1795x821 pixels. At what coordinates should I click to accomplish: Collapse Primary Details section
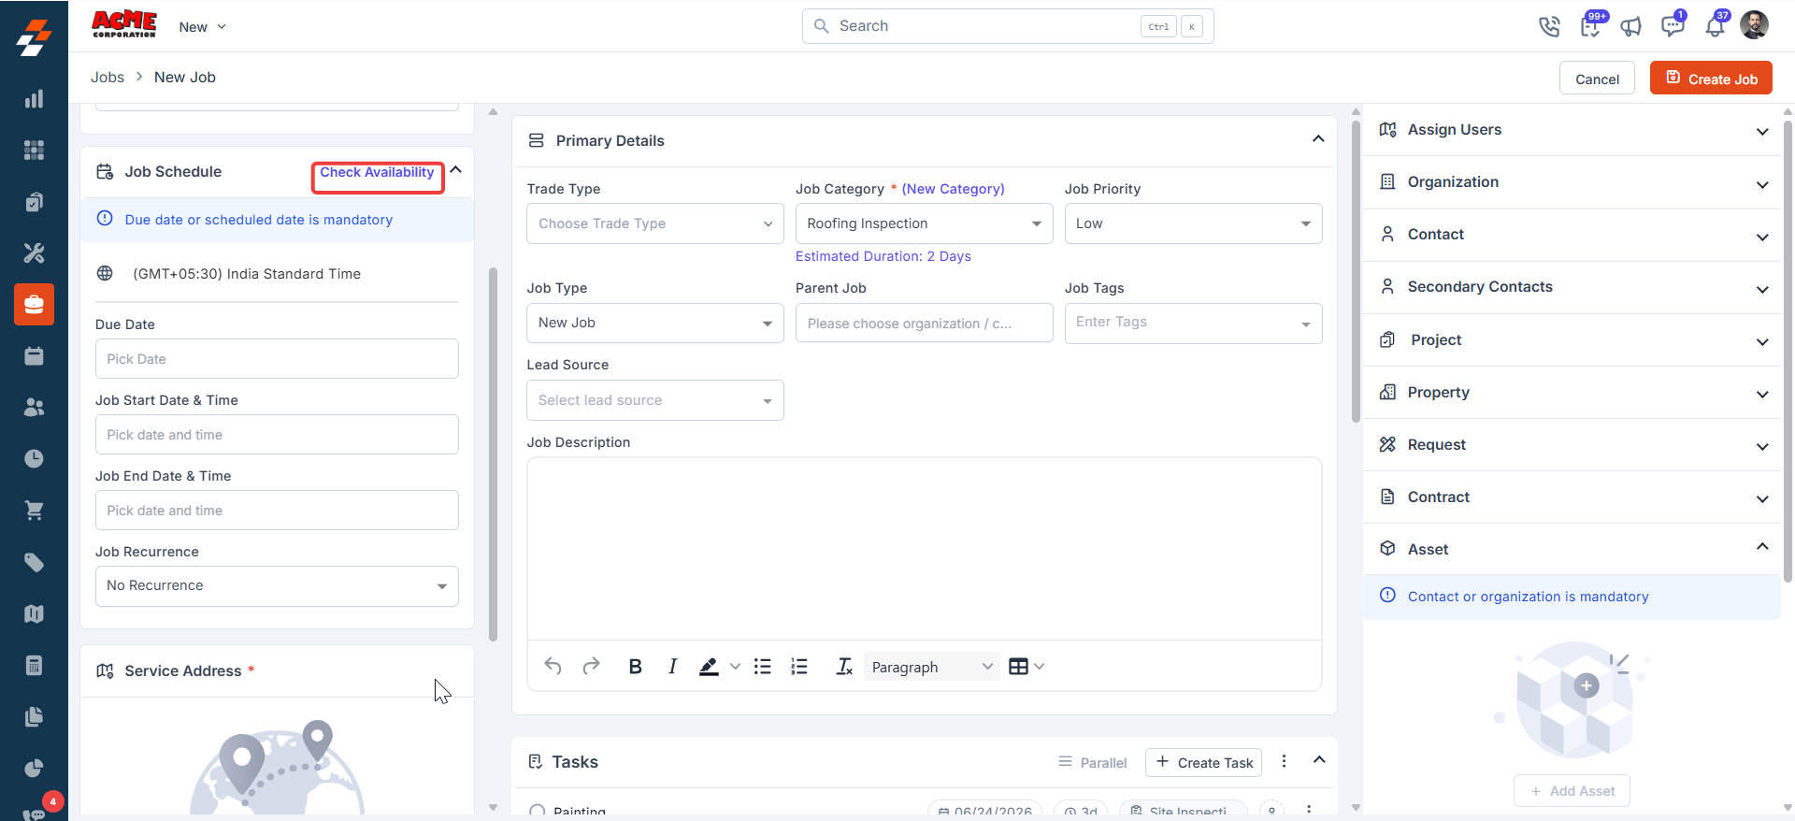point(1318,139)
